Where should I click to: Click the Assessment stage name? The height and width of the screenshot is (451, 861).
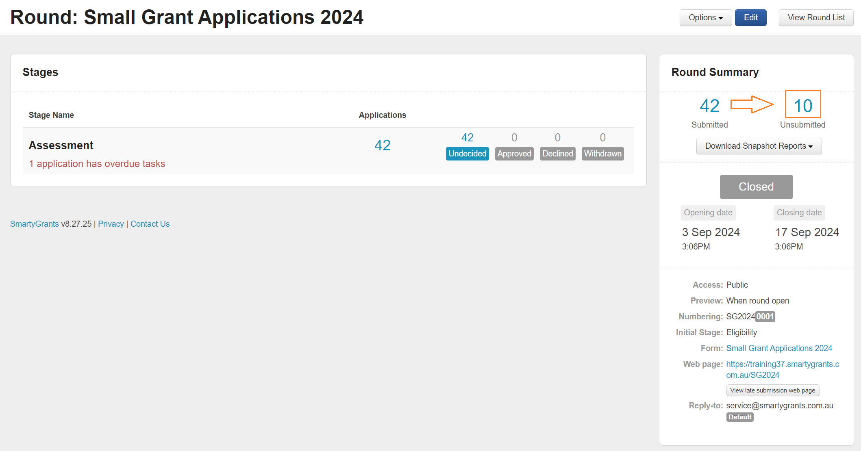pyautogui.click(x=61, y=145)
